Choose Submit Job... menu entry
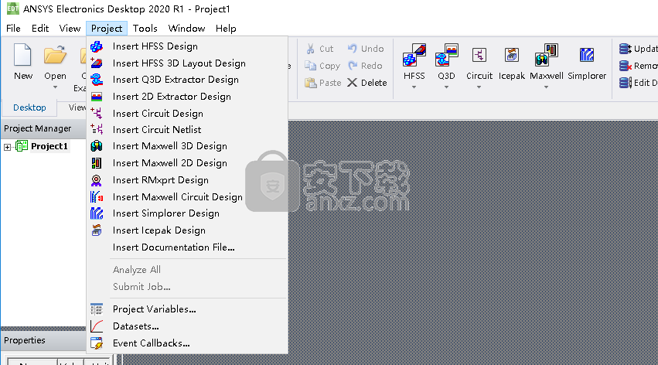This screenshot has height=365, width=658. (187, 287)
